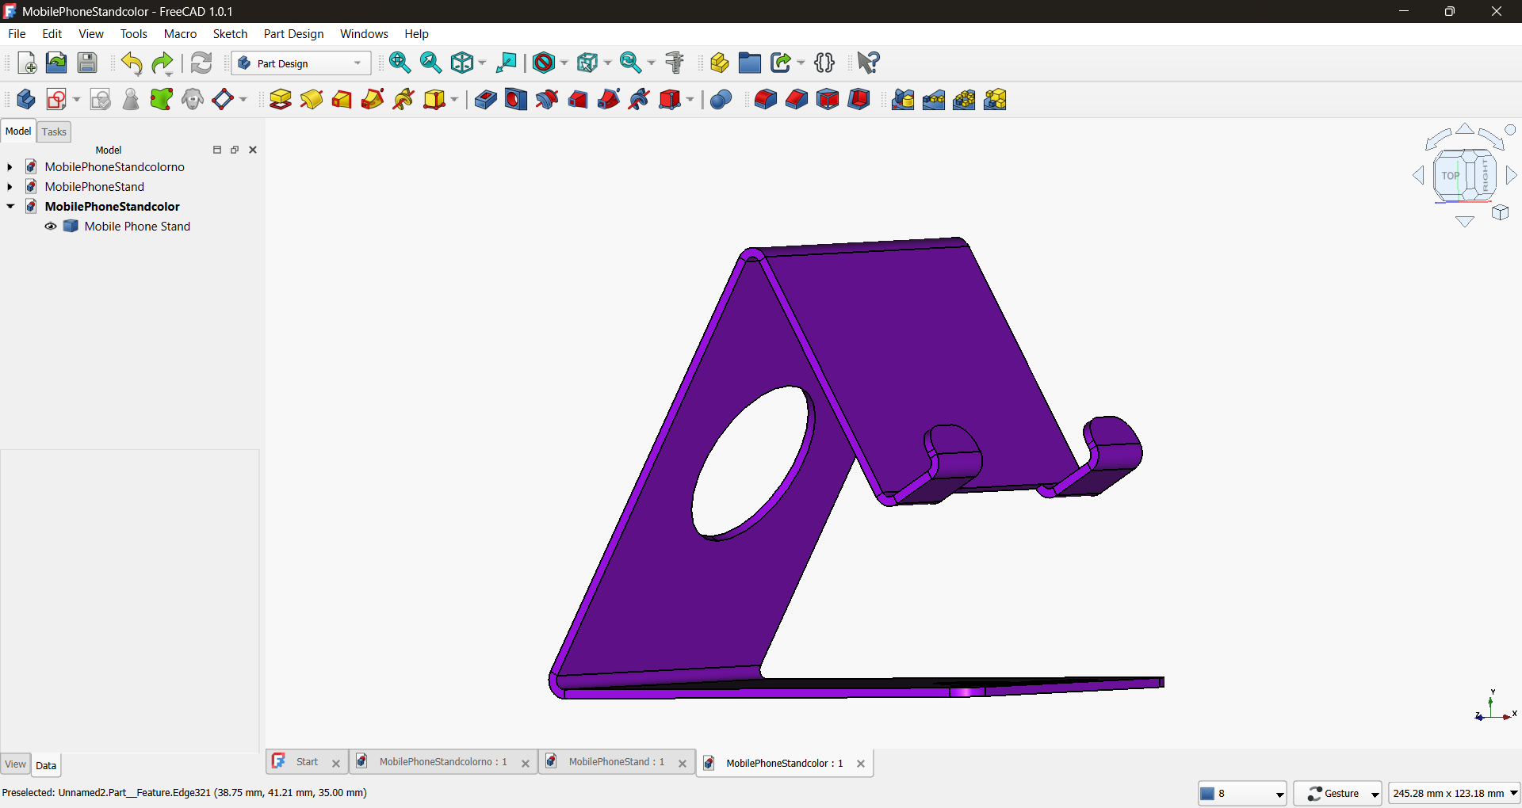Apply the Fillet tool
Image resolution: width=1522 pixels, height=808 pixels.
tap(765, 99)
